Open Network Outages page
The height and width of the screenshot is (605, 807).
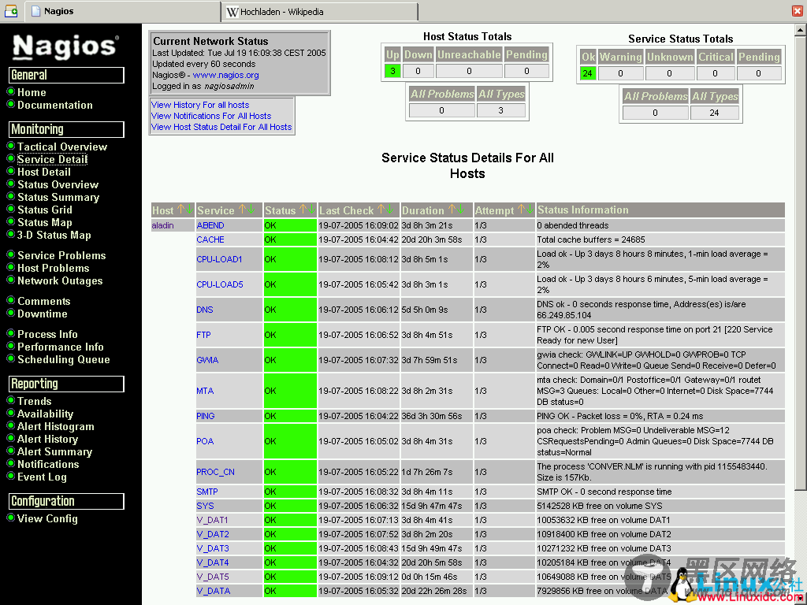pyautogui.click(x=60, y=281)
